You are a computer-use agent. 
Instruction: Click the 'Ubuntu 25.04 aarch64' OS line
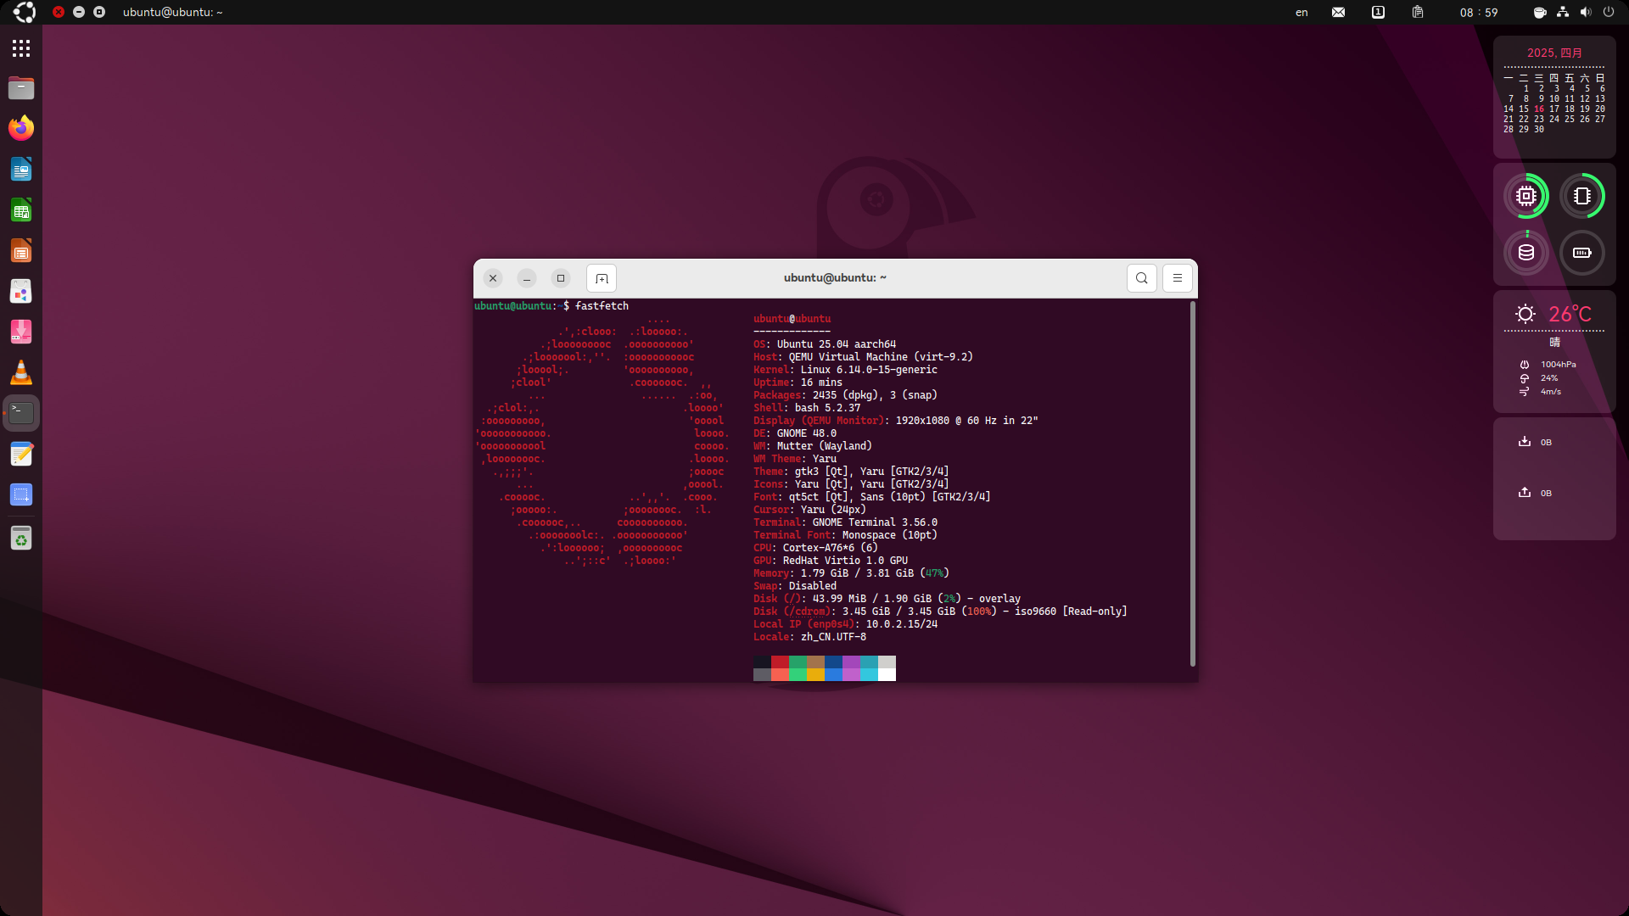tap(837, 344)
